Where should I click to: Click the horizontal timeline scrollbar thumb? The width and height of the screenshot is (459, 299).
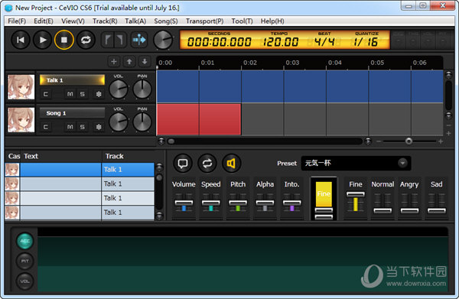tap(171, 141)
